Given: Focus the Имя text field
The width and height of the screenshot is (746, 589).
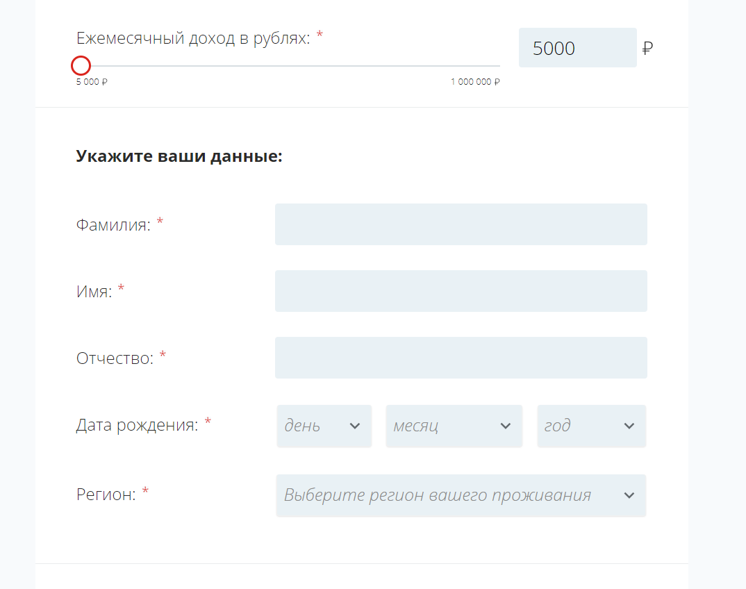Looking at the screenshot, I should pyautogui.click(x=461, y=291).
